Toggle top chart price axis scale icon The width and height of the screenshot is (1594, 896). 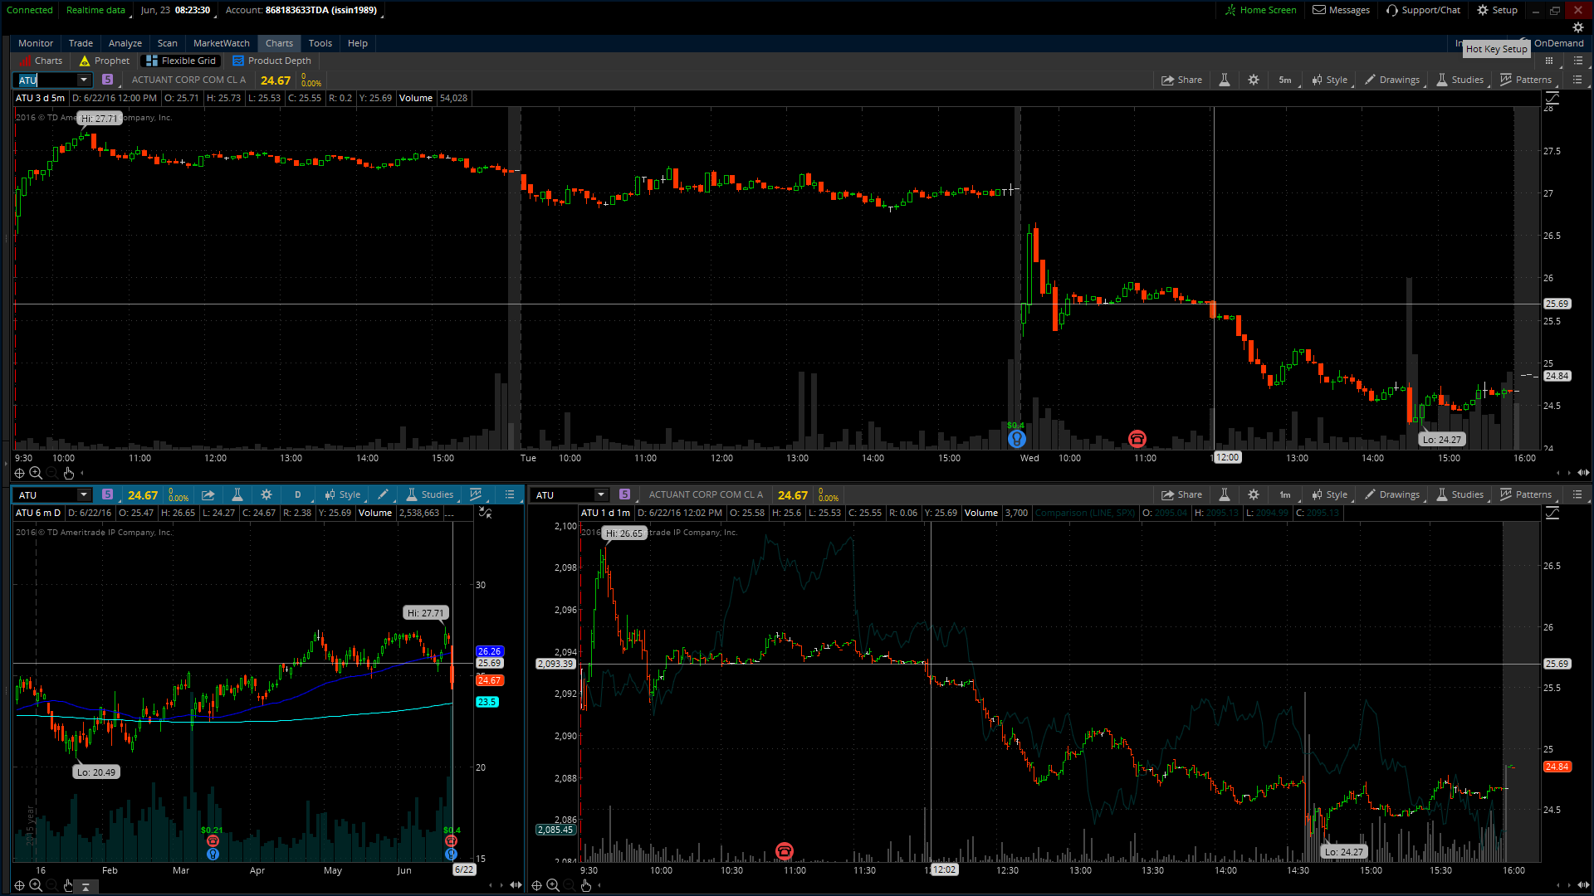pyautogui.click(x=1552, y=98)
